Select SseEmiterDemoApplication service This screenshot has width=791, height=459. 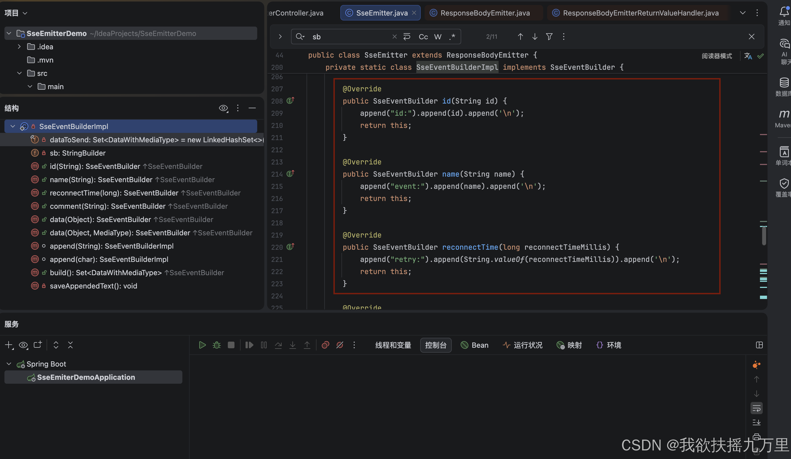coord(93,377)
